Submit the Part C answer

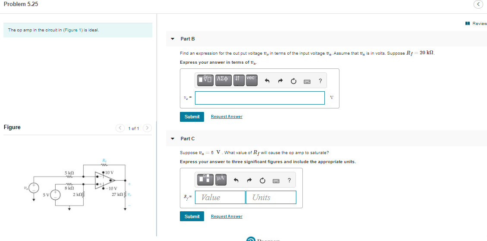pyautogui.click(x=192, y=216)
